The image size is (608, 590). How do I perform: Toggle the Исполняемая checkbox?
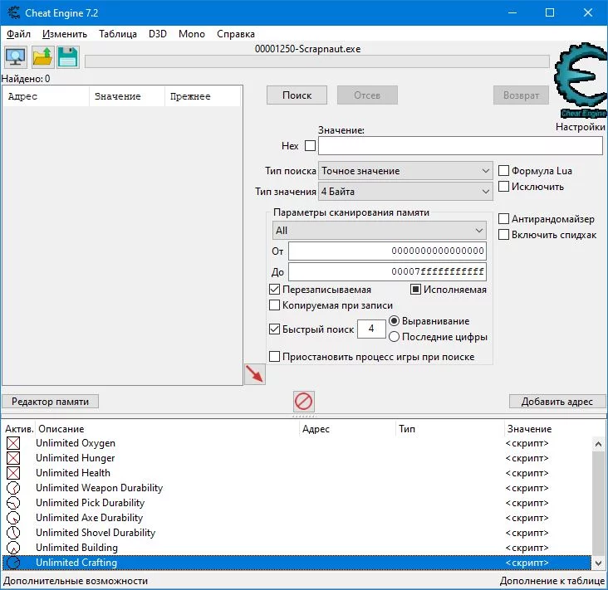point(415,290)
